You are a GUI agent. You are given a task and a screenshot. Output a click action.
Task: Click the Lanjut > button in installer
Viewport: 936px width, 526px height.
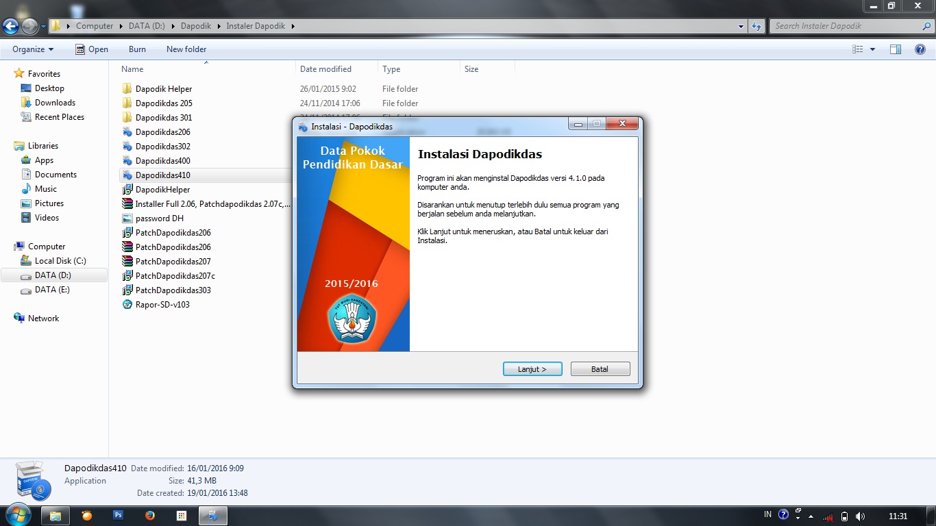coord(532,369)
